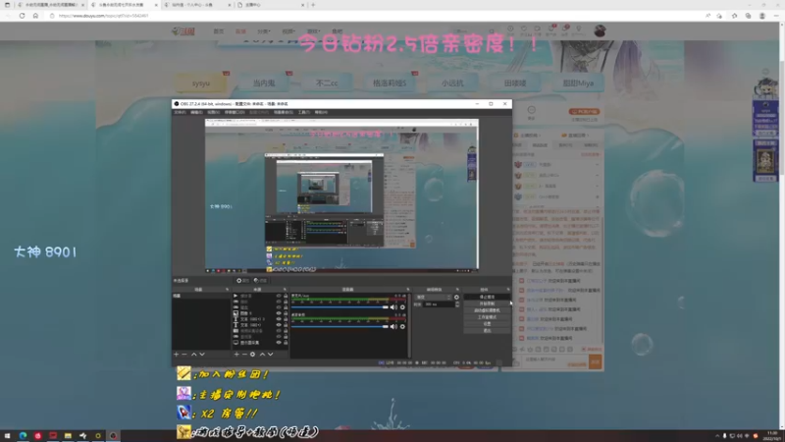Viewport: 785px width, 442px height.
Task: Expand Douyu 游戏 nav dropdown
Action: coord(313,31)
